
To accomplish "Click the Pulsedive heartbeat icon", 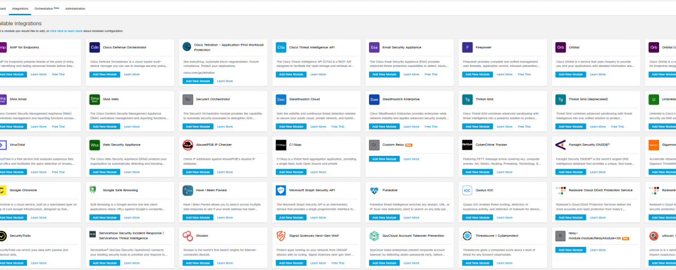I will [374, 190].
